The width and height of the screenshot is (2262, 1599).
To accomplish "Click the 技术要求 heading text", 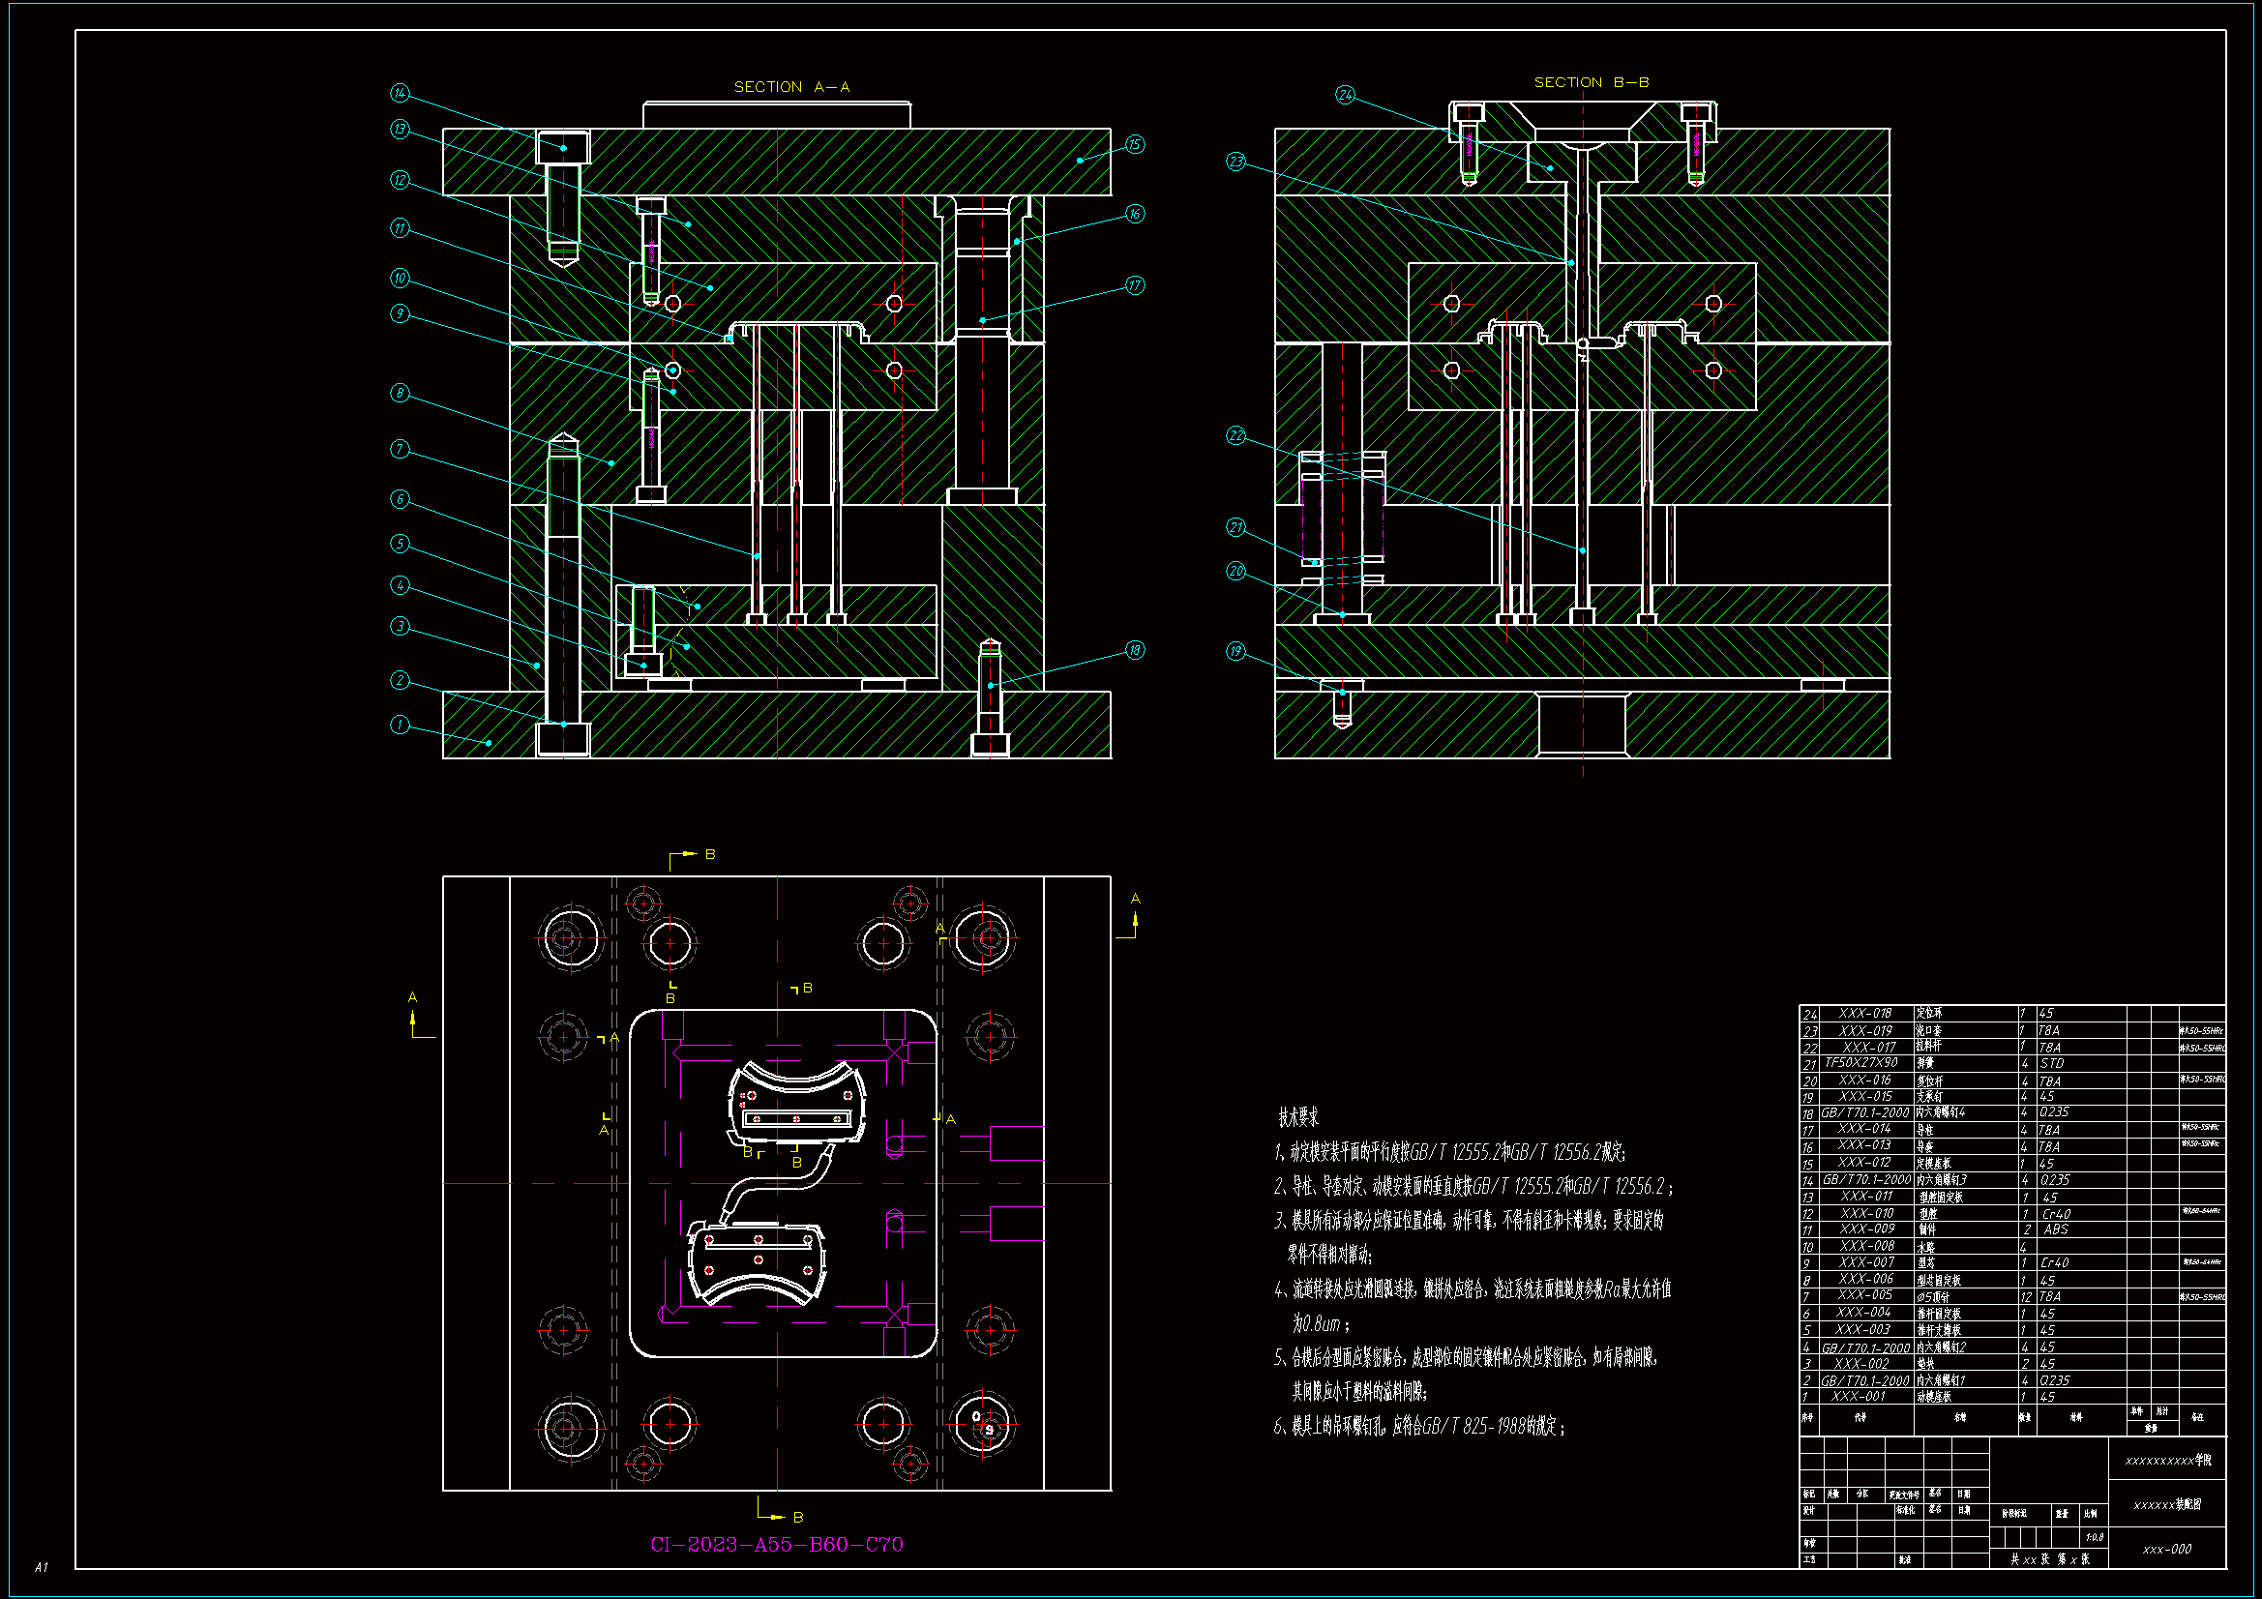I will point(1297,1117).
